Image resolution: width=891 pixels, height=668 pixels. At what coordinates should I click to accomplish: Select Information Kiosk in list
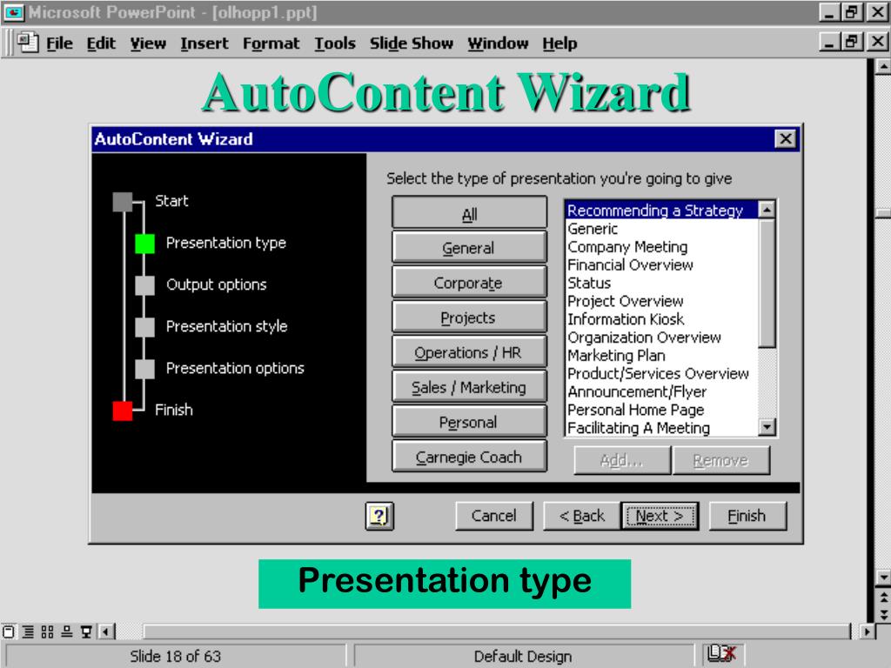662,319
